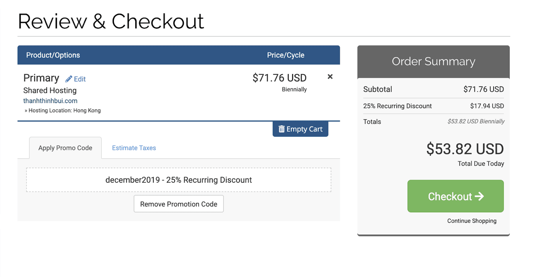Open the thanhthinhbui.com domain link
The width and height of the screenshot is (533, 277).
click(x=50, y=101)
